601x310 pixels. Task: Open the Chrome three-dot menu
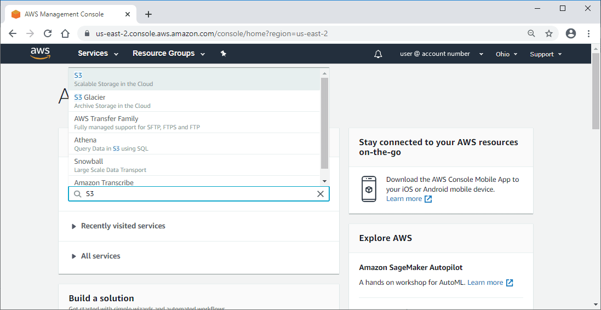[x=589, y=34]
